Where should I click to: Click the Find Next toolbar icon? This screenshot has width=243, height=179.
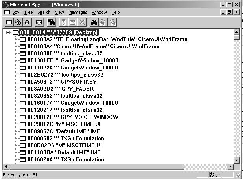(x=103, y=22)
